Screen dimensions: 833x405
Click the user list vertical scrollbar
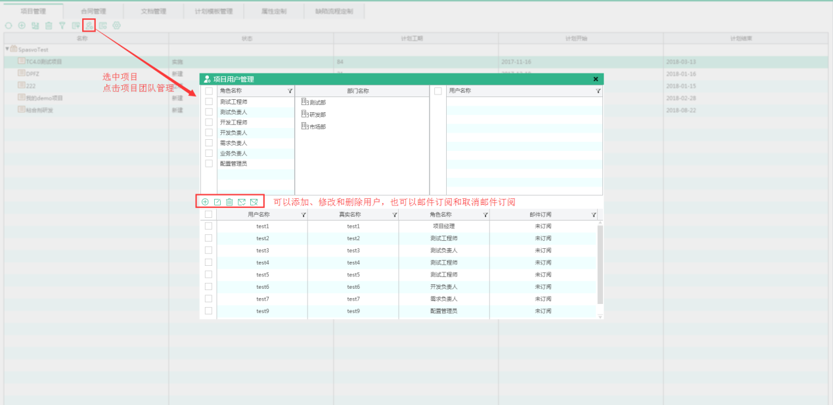coord(600,263)
